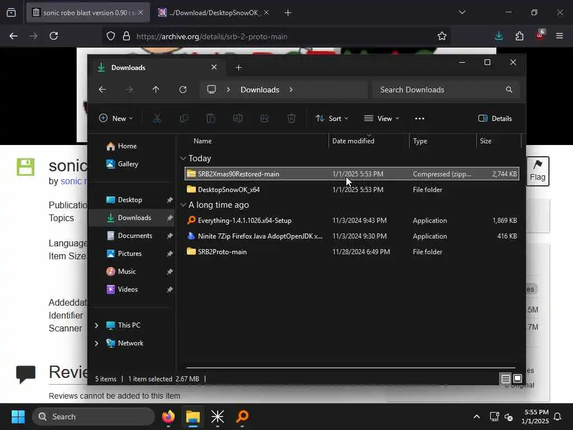Click the Cut scissors icon in Explorer toolbar
The image size is (573, 430).
pos(157,119)
